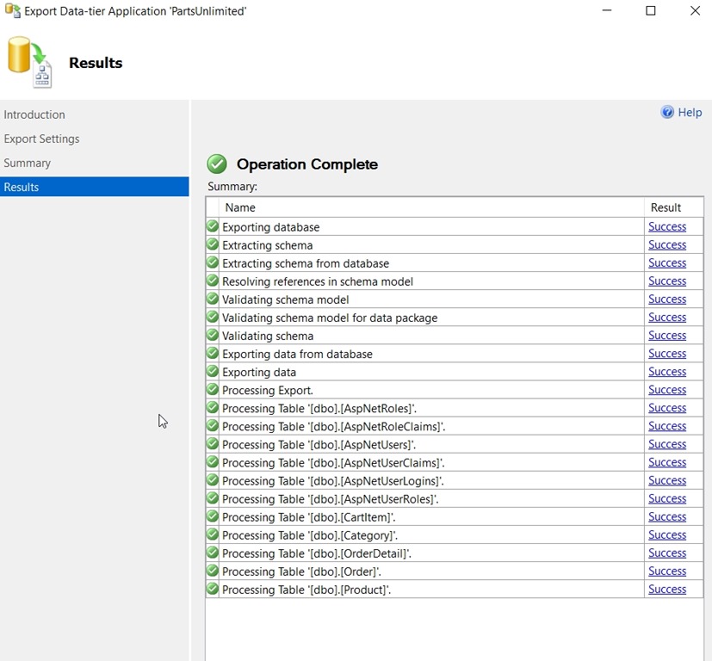The width and height of the screenshot is (712, 661).
Task: Click the Help icon in top right
Action: pyautogui.click(x=667, y=113)
